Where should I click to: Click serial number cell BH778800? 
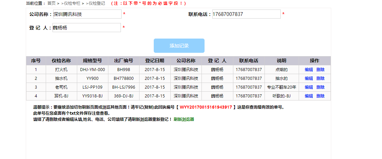pos(124,78)
